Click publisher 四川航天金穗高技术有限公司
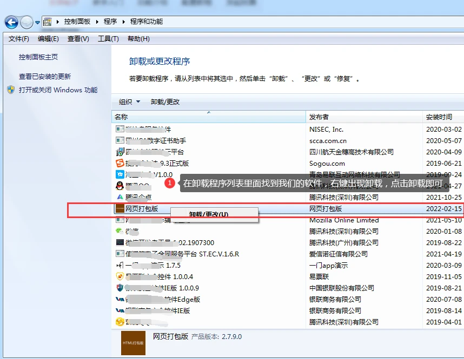Screen dimensions: 464x359 click(x=352, y=152)
